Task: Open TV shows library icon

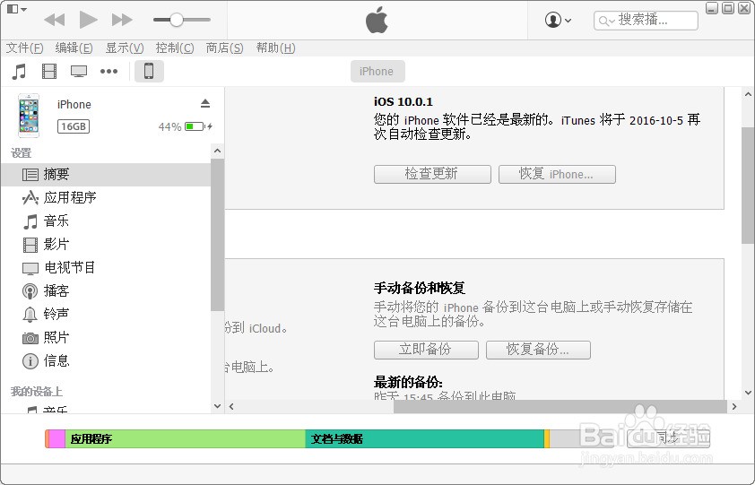Action: click(x=79, y=72)
